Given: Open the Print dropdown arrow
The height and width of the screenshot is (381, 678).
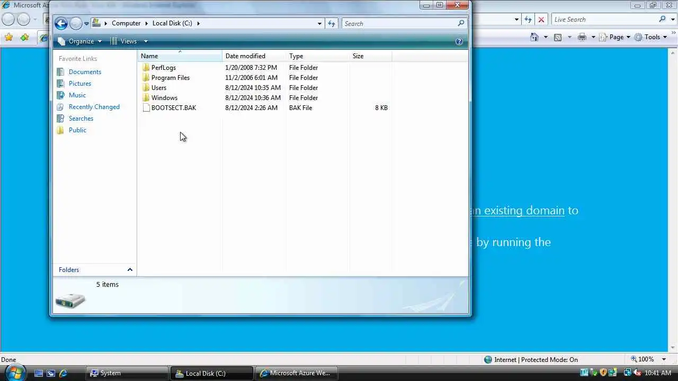Looking at the screenshot, I should (593, 37).
